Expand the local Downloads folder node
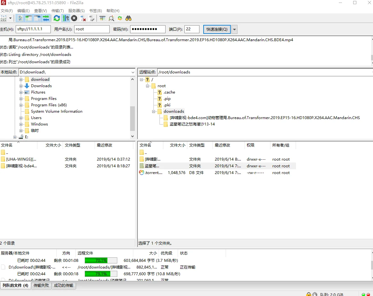 click(x=21, y=86)
